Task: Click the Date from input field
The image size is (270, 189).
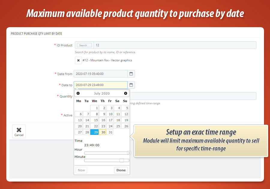Action: [100, 74]
